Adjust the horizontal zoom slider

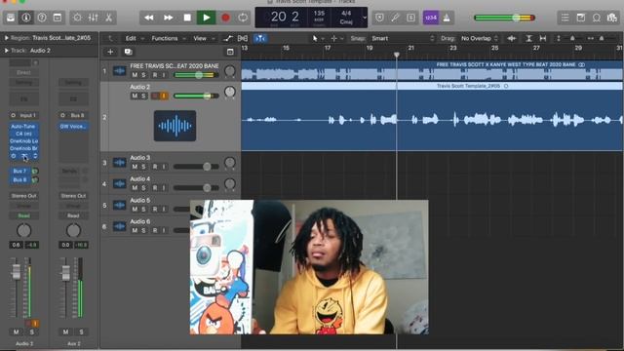click(602, 39)
